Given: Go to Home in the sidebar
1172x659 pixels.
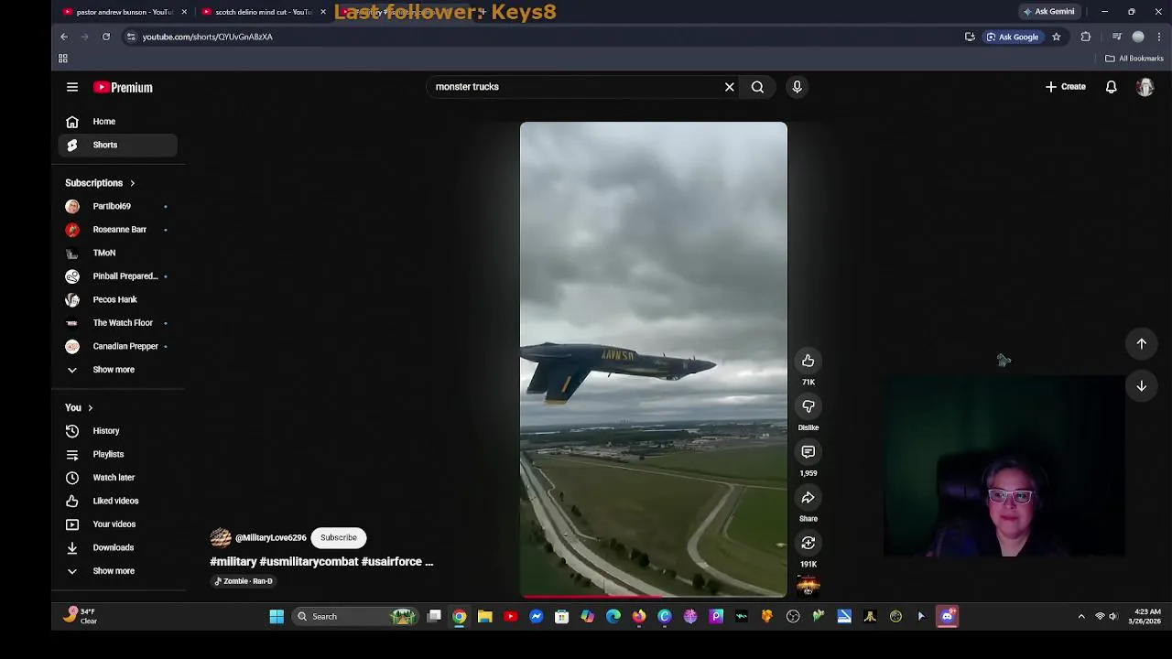Looking at the screenshot, I should tap(117, 122).
